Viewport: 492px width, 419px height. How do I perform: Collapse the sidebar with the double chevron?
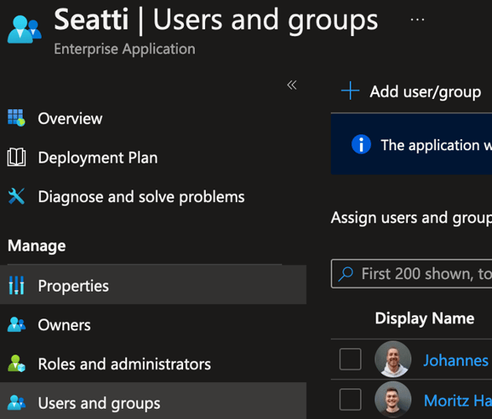pyautogui.click(x=292, y=85)
